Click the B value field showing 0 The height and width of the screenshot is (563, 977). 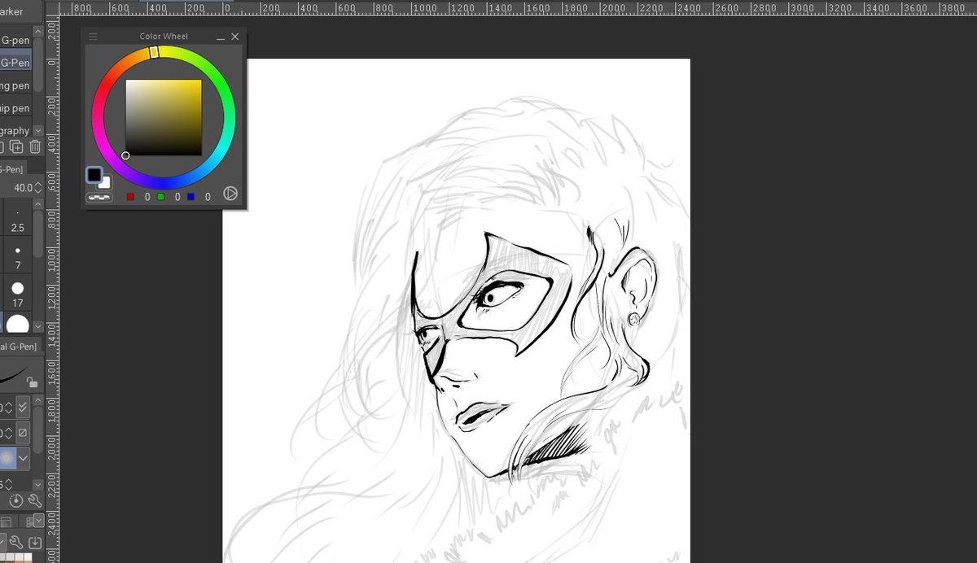(x=207, y=197)
